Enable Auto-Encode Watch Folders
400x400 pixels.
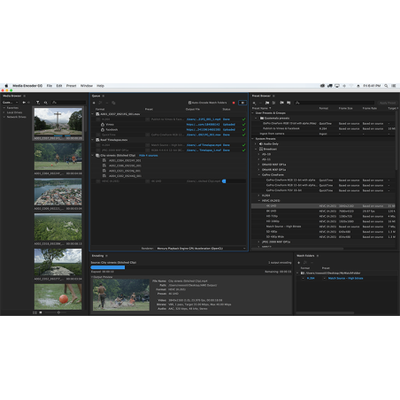[190, 103]
